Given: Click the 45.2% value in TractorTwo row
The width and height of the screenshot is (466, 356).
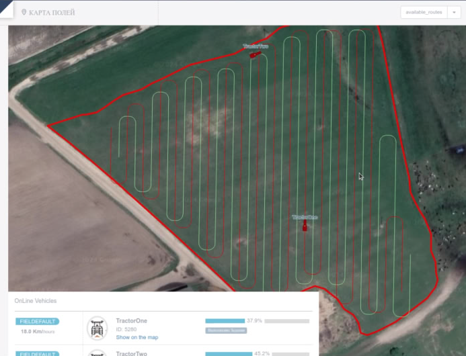Looking at the screenshot, I should [262, 353].
